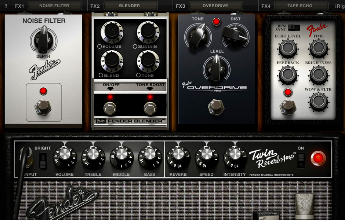Click the FX2 slot label

click(95, 6)
